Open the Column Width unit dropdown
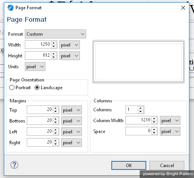 (170, 121)
